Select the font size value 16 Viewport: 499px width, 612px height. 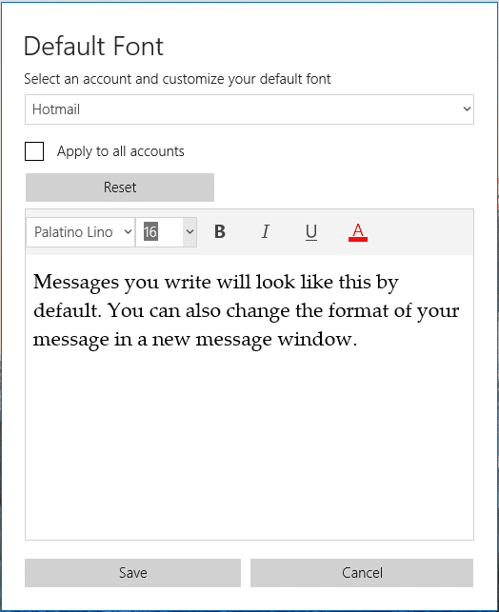pyautogui.click(x=150, y=232)
